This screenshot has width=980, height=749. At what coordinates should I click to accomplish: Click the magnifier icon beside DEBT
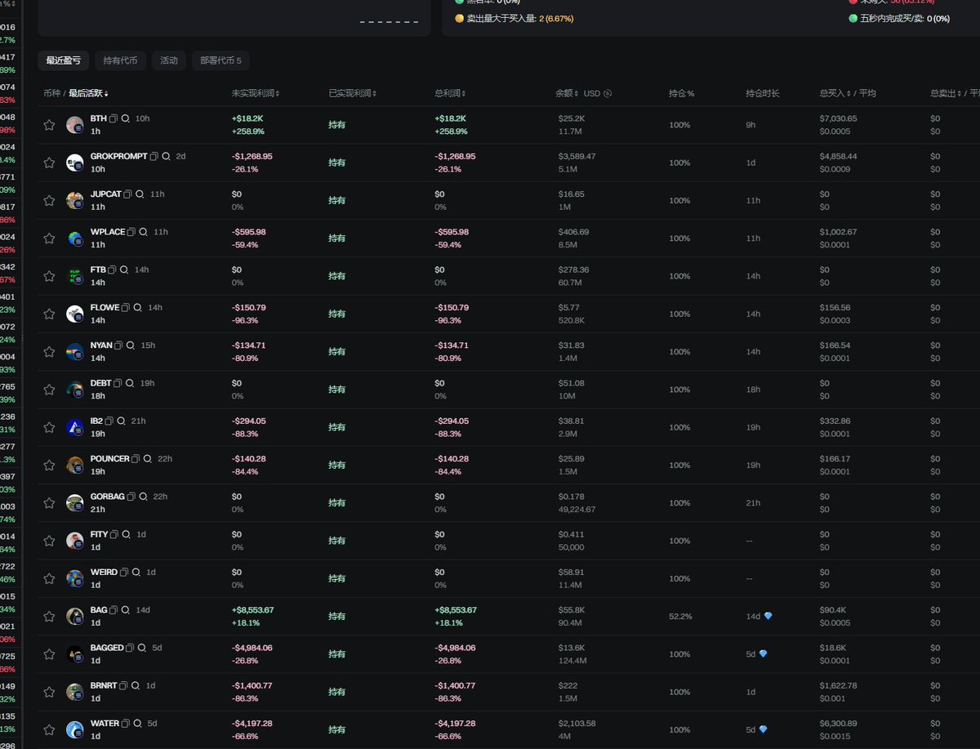click(130, 383)
